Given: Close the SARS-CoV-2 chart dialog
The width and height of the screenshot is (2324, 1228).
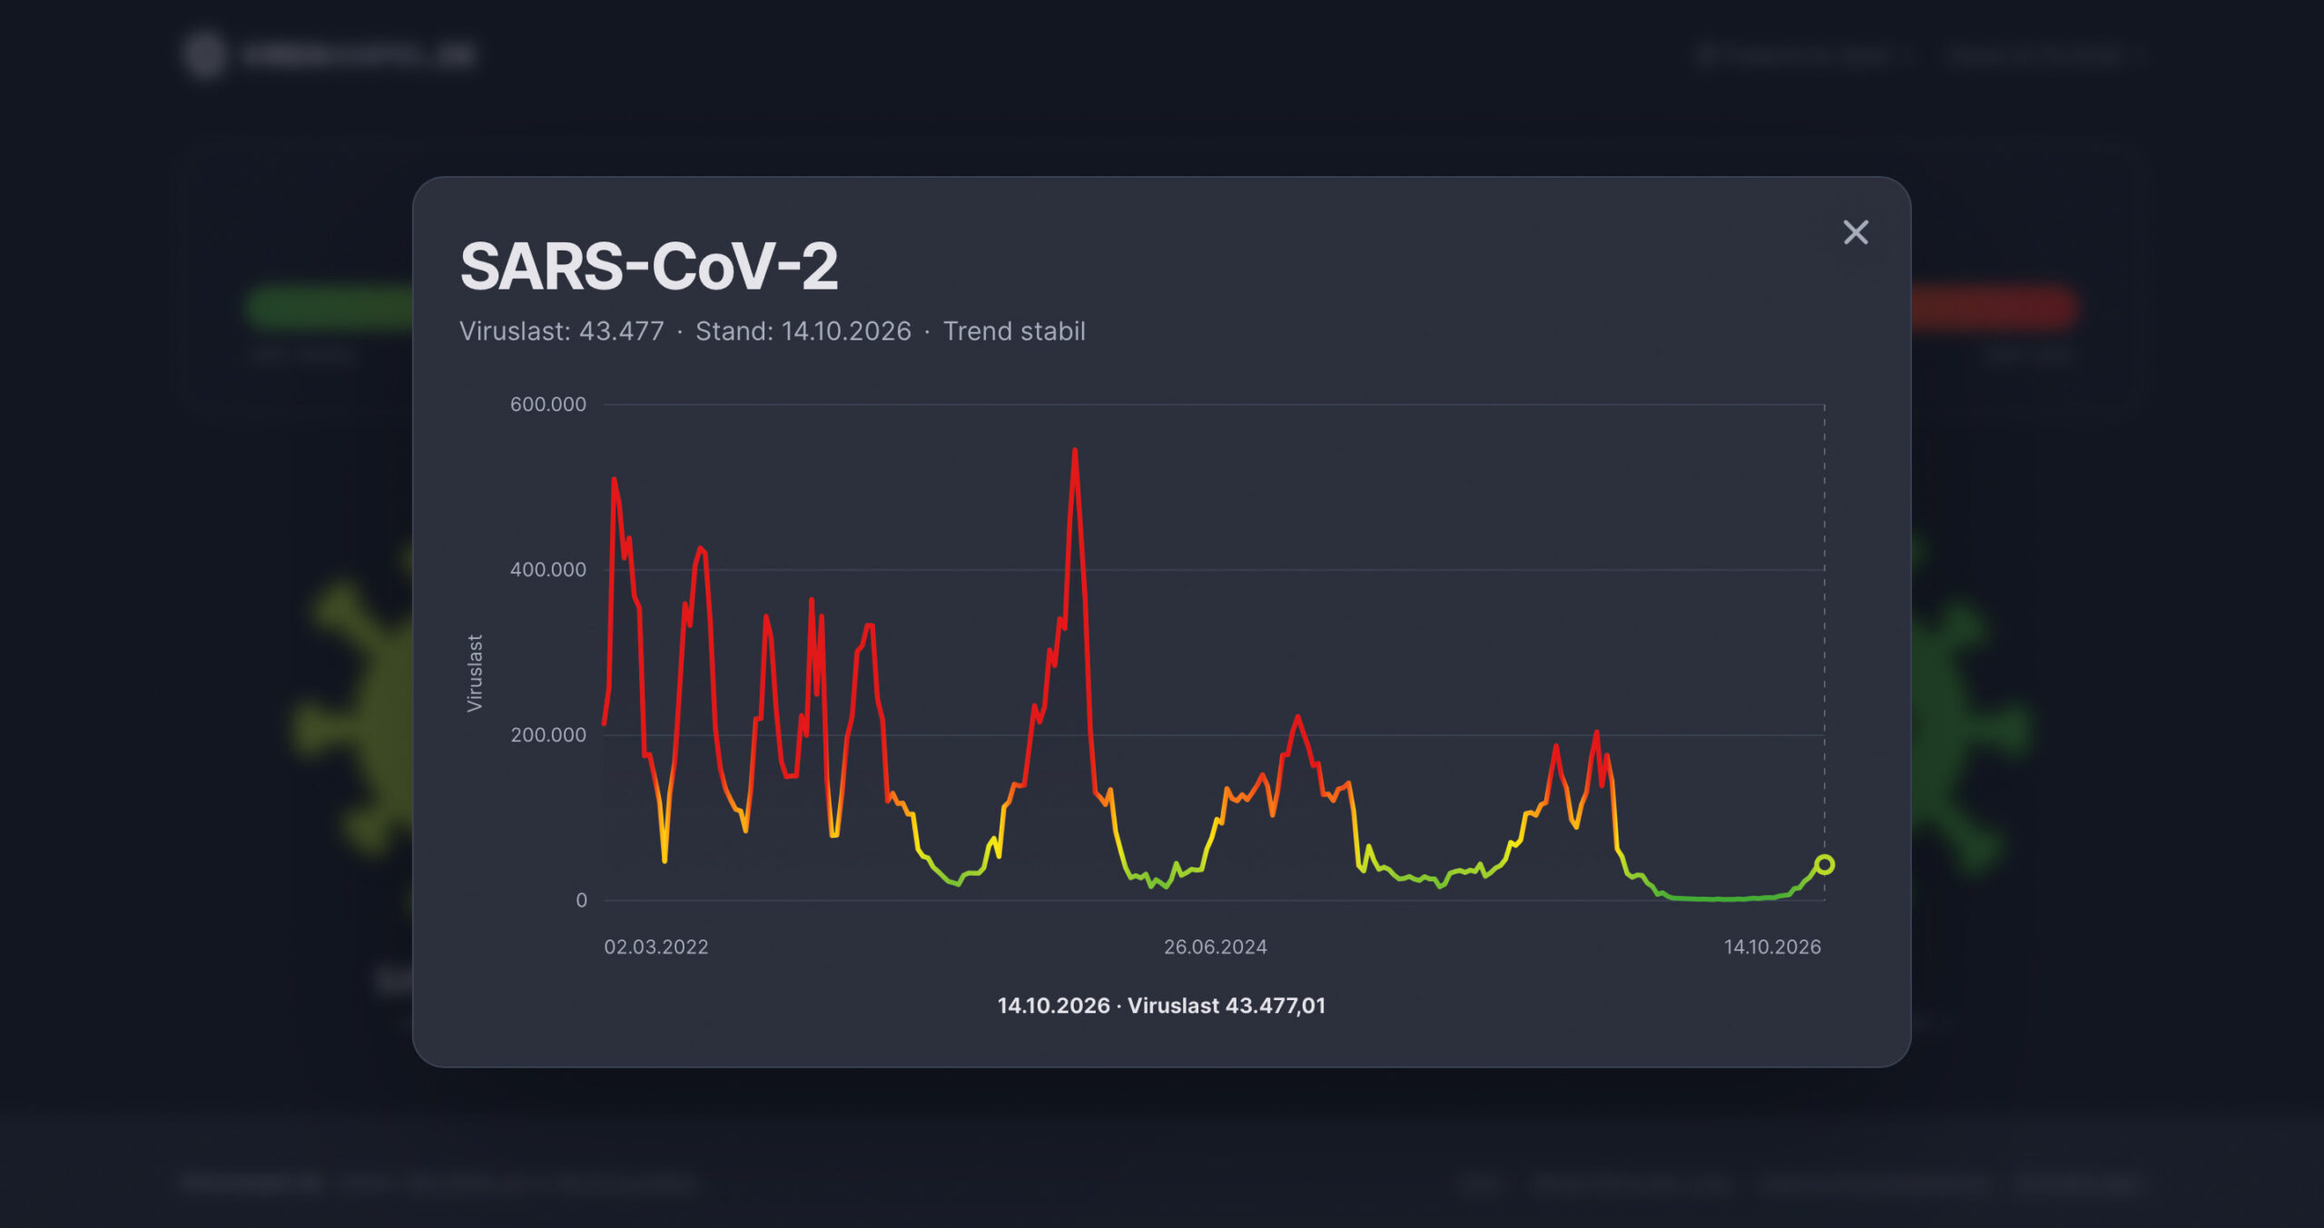Looking at the screenshot, I should tap(1856, 232).
